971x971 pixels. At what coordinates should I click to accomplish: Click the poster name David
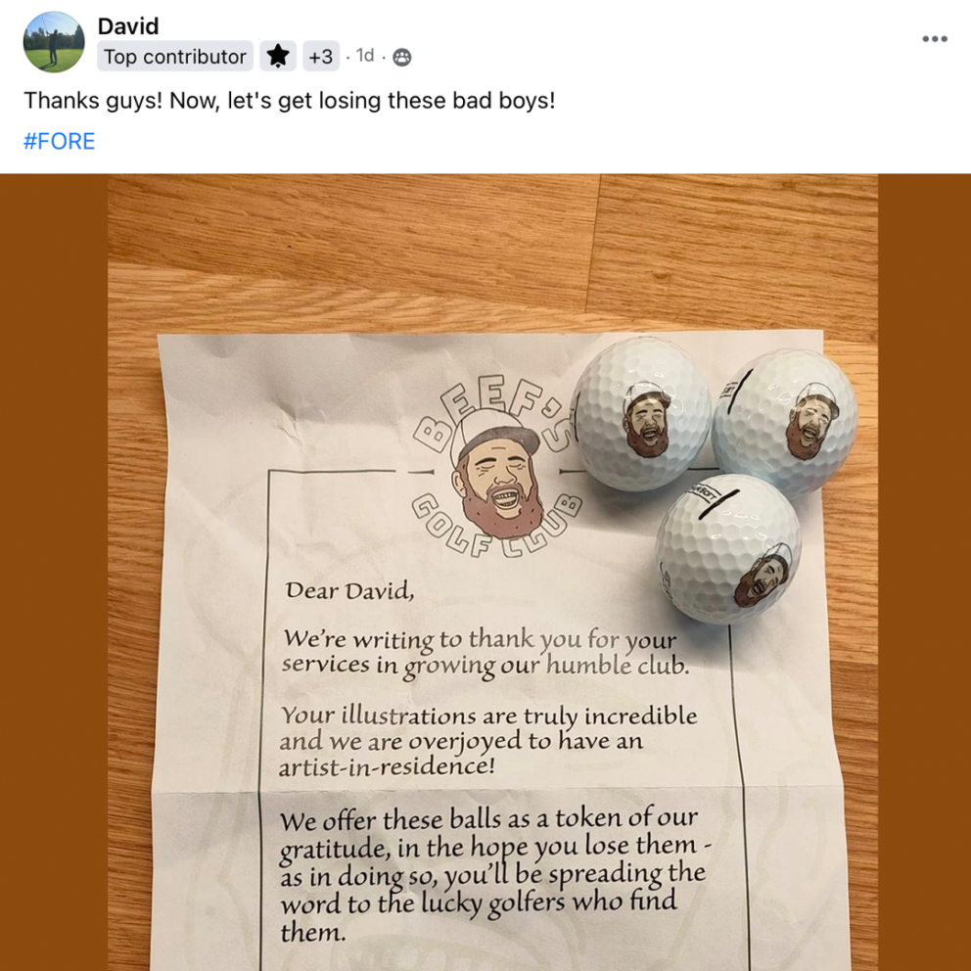coord(128,26)
